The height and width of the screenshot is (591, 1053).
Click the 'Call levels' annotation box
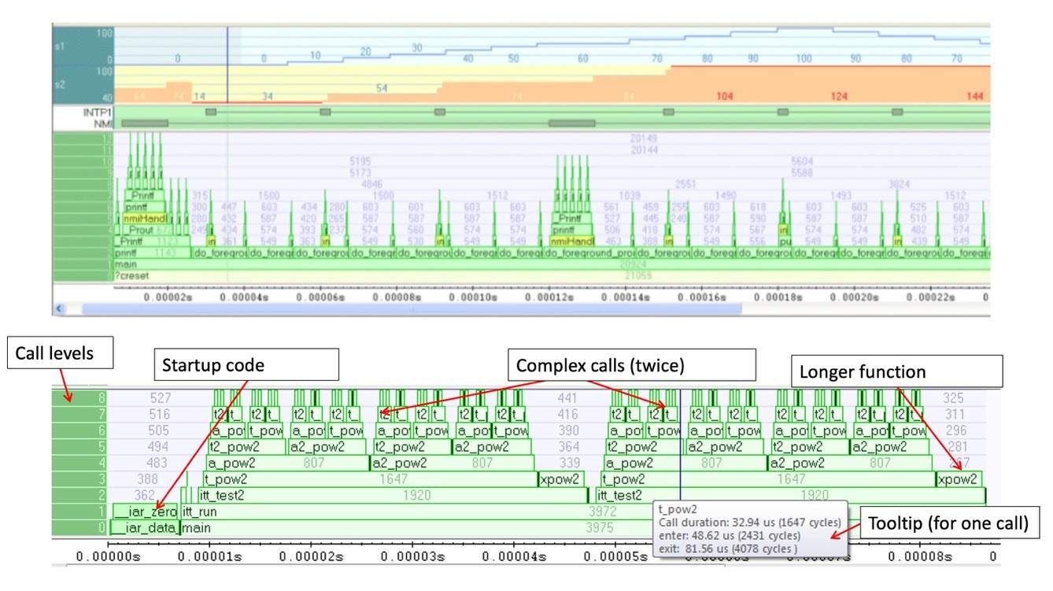coord(59,354)
